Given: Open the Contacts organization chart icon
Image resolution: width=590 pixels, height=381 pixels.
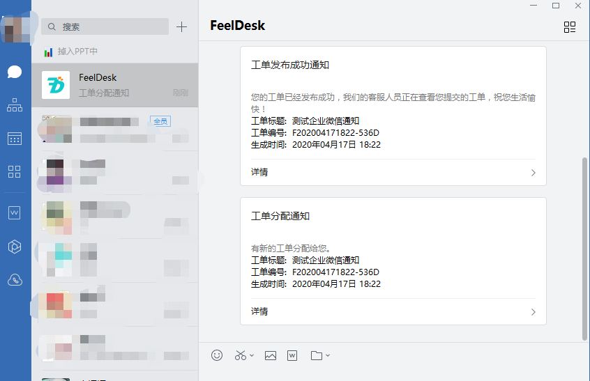Looking at the screenshot, I should (15, 105).
